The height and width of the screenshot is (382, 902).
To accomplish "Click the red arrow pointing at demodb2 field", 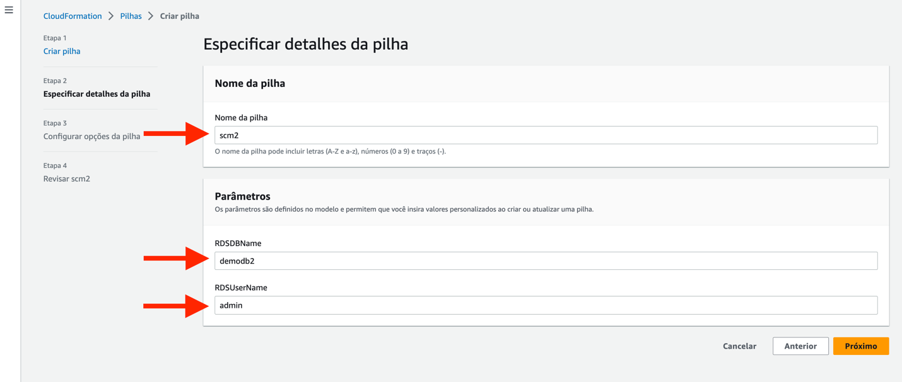I will 177,258.
